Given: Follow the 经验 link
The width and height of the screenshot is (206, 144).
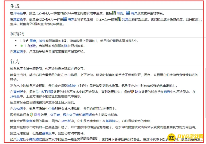Looking at the screenshot, I should (32, 46).
